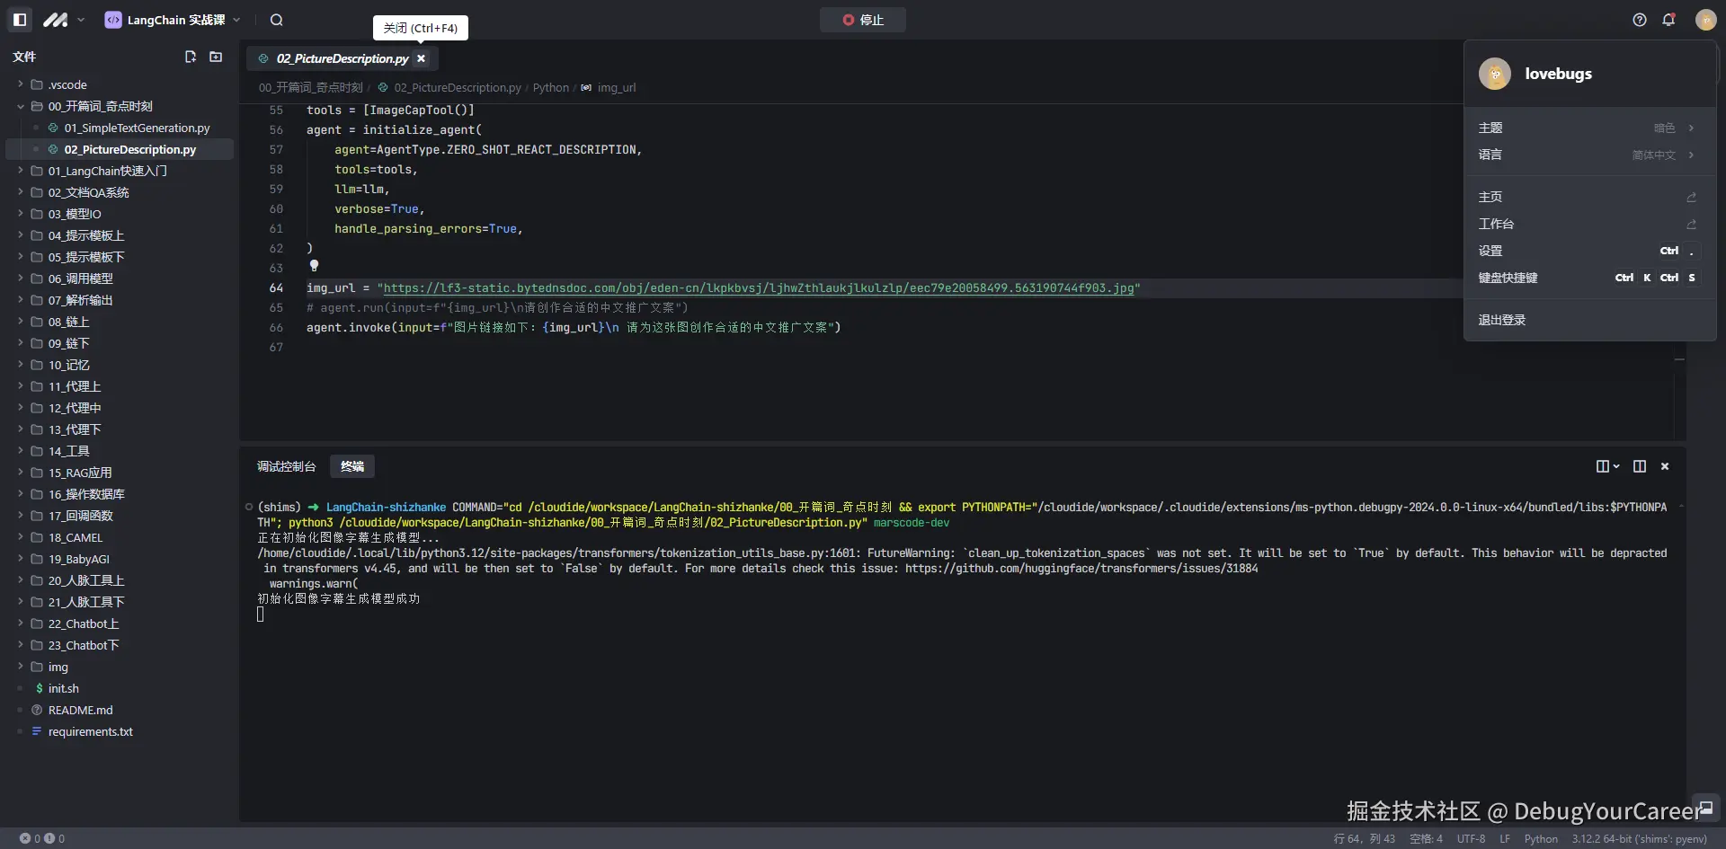The image size is (1726, 849).
Task: Close the terminal panel
Action: coord(1665,466)
